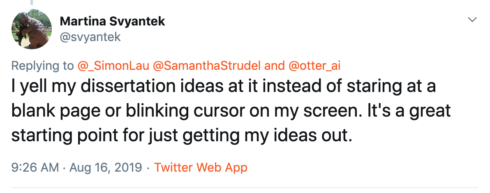Visit the @svyantek handle profile
The width and height of the screenshot is (490, 193).
(90, 37)
